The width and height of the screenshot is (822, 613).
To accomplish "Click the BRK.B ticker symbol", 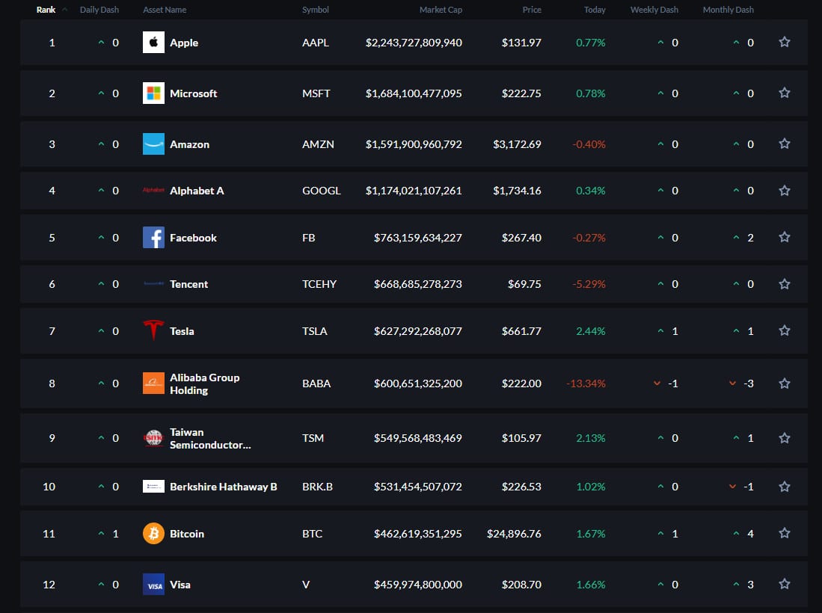I will click(x=318, y=486).
